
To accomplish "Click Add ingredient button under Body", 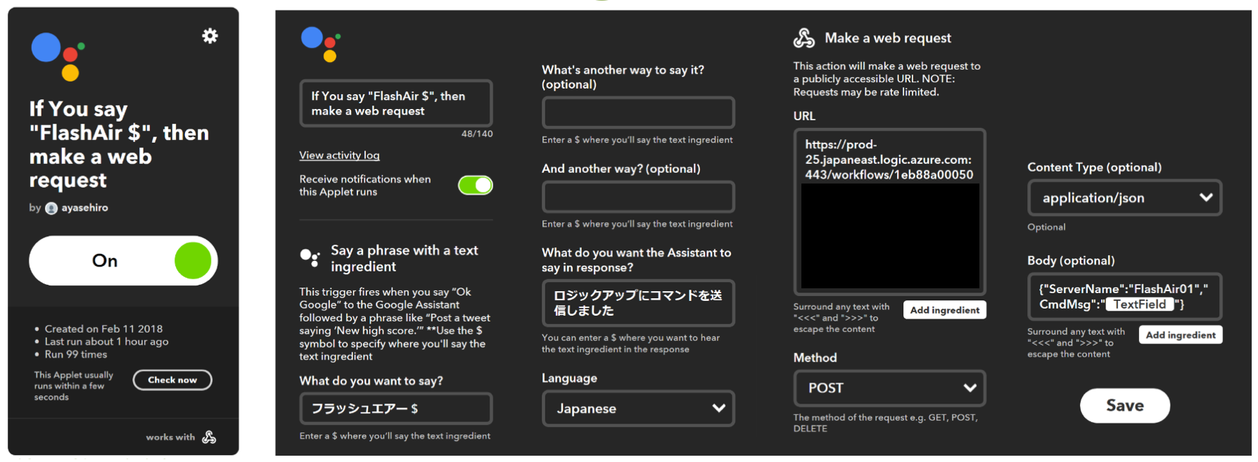I will coord(1181,335).
